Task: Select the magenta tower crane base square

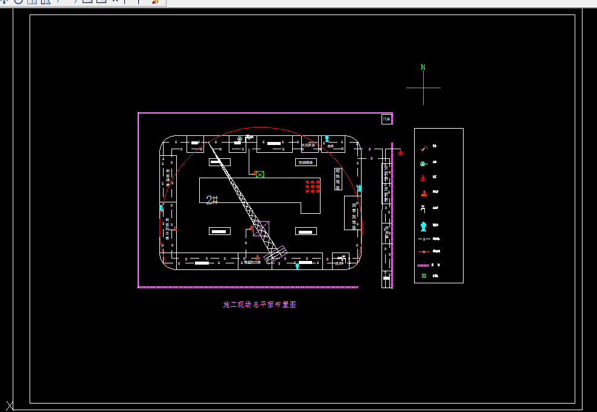Action: pos(261,229)
